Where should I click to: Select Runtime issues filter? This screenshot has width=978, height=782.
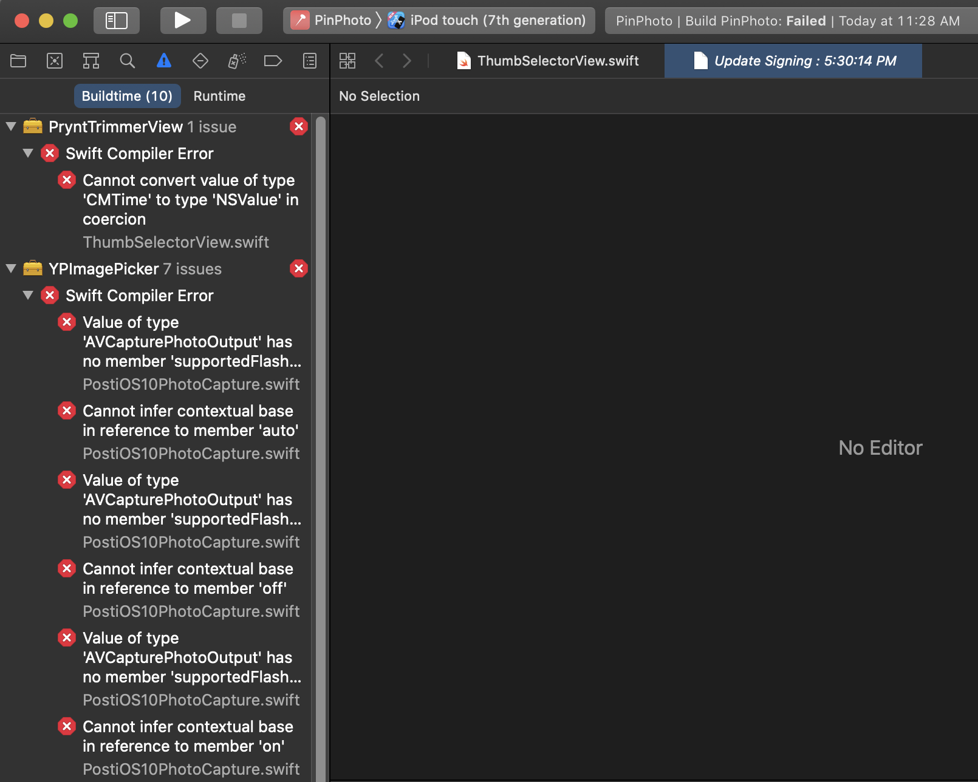coord(219,96)
